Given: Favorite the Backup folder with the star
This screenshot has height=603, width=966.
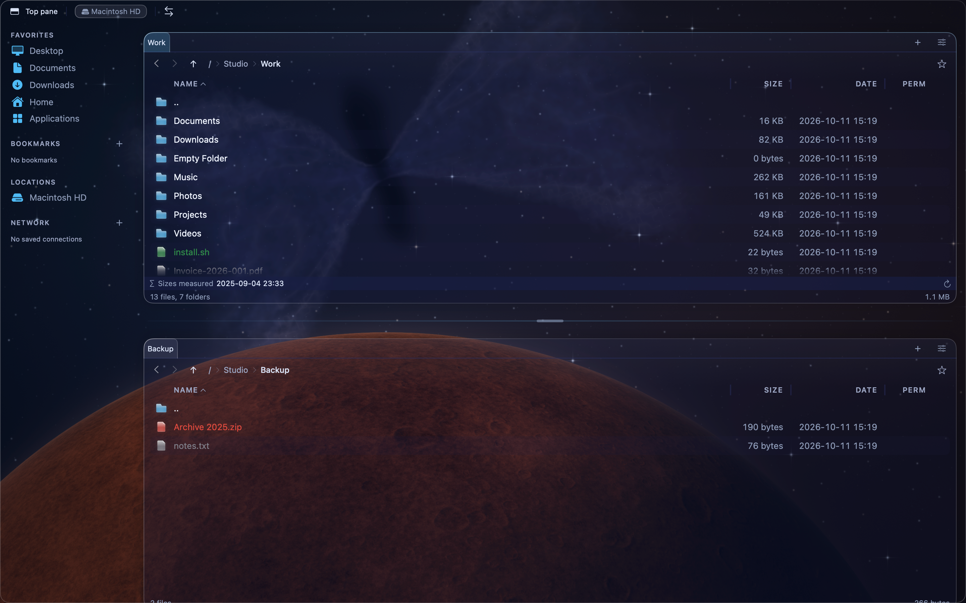Looking at the screenshot, I should [x=942, y=370].
